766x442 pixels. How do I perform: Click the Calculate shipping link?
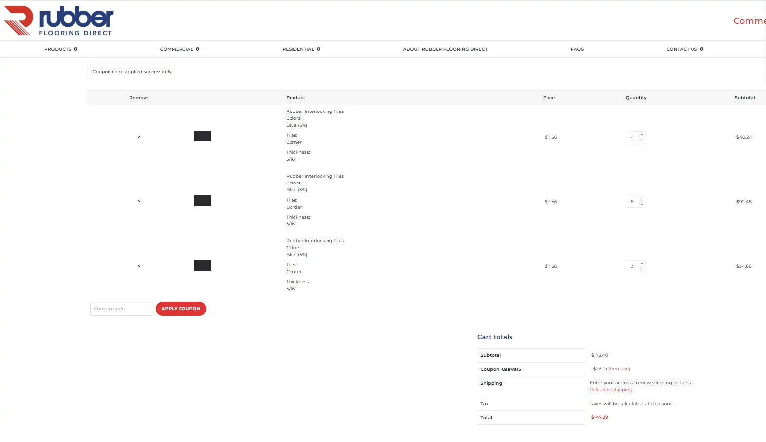(x=611, y=390)
